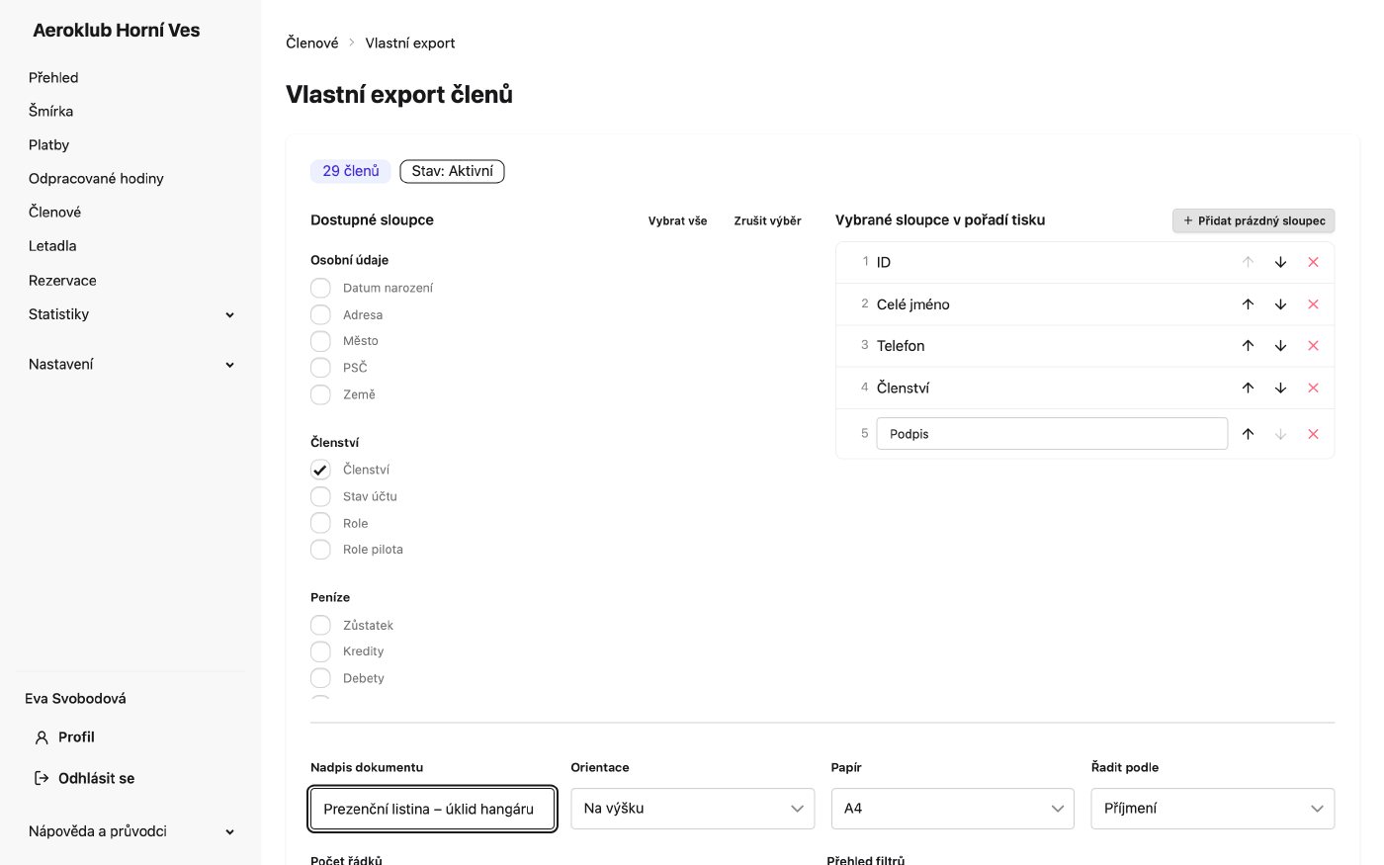Expand the Statistiky sidebar section

pos(131,314)
